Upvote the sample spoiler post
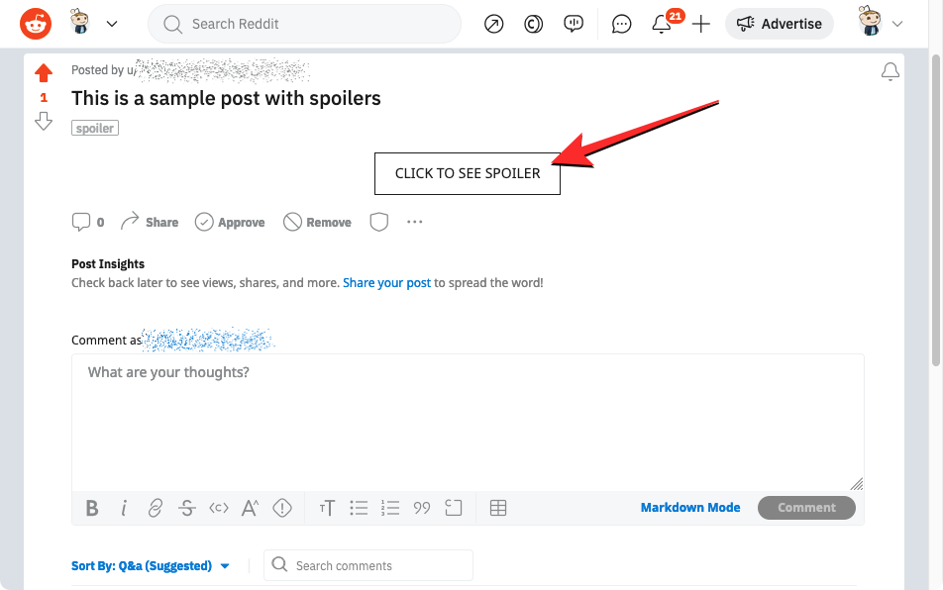This screenshot has height=590, width=943. (x=44, y=73)
